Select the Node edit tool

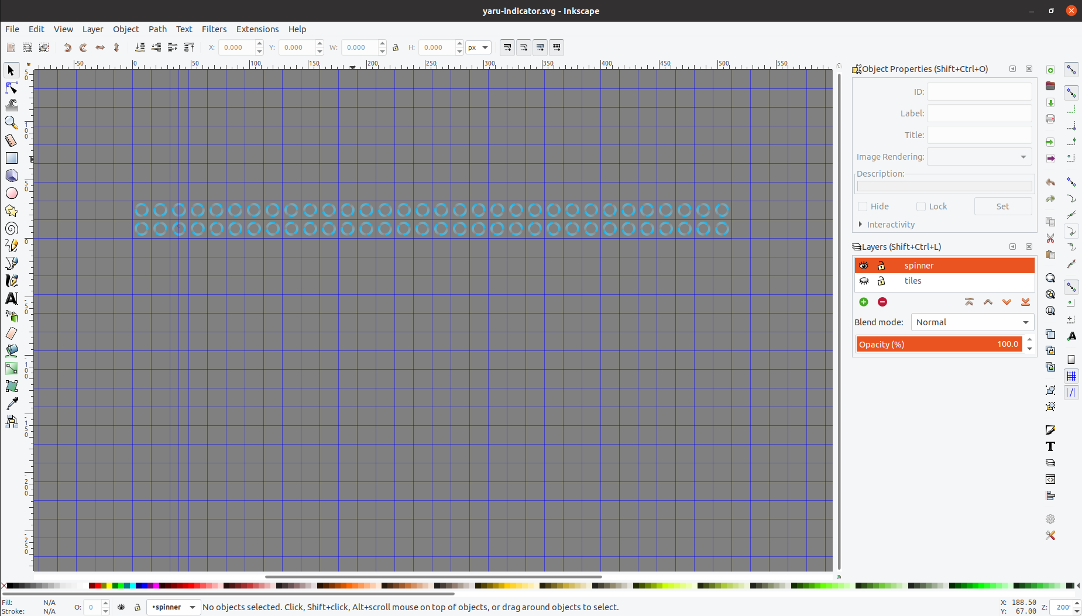[x=11, y=88]
